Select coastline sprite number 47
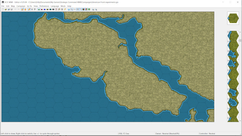 click(233, 45)
